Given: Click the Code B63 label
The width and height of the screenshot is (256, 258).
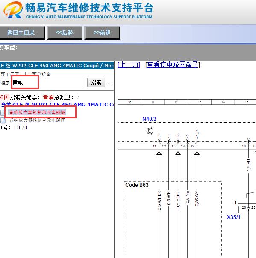Looking at the screenshot, I should point(137,185).
